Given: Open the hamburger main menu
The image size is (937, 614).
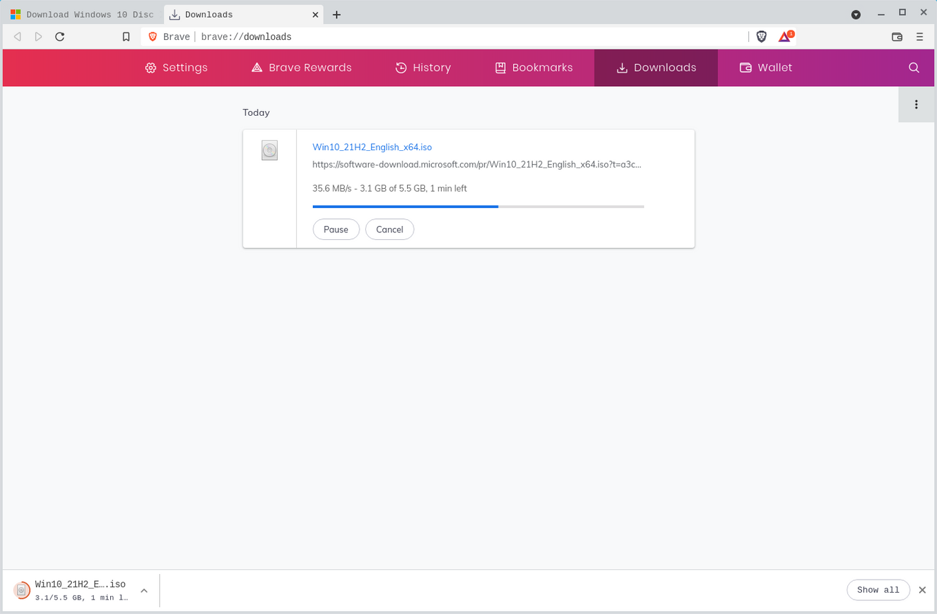Looking at the screenshot, I should pyautogui.click(x=920, y=37).
